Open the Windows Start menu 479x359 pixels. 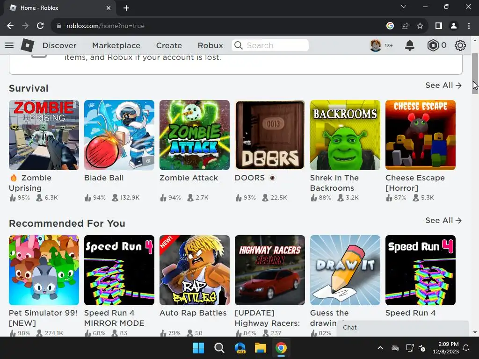point(198,348)
